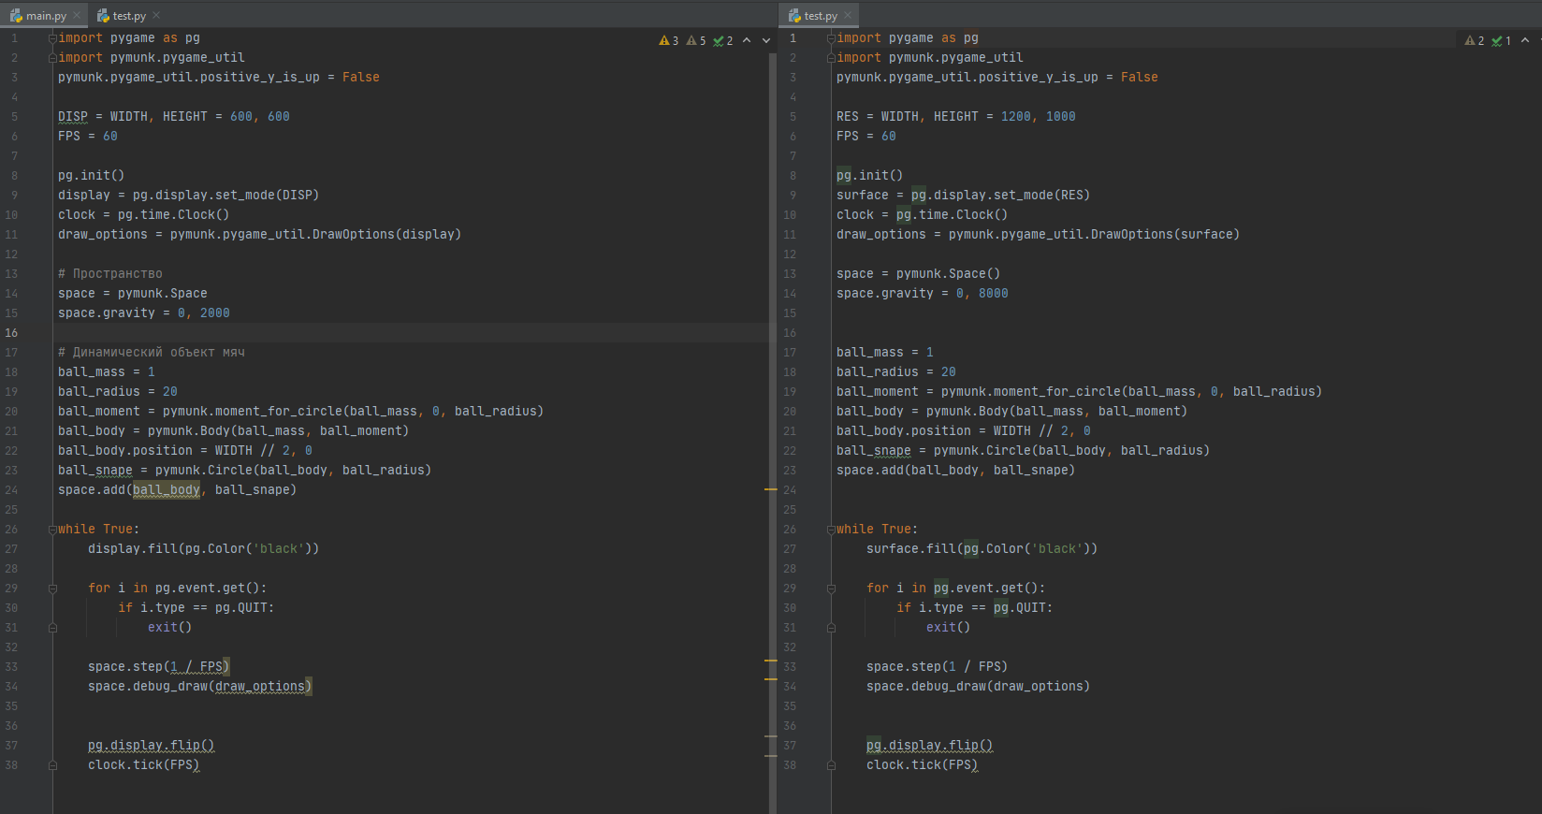
Task: Click 'ball_snape = pymunk.Circle' line in right editor
Action: (1024, 451)
